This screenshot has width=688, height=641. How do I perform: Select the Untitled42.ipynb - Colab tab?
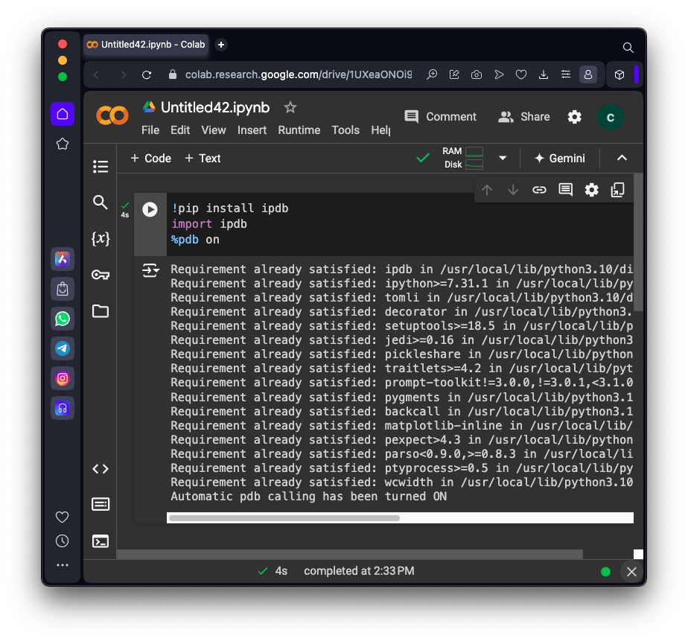pos(146,45)
